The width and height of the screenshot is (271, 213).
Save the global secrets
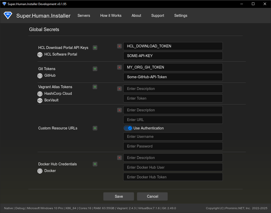[x=119, y=196]
